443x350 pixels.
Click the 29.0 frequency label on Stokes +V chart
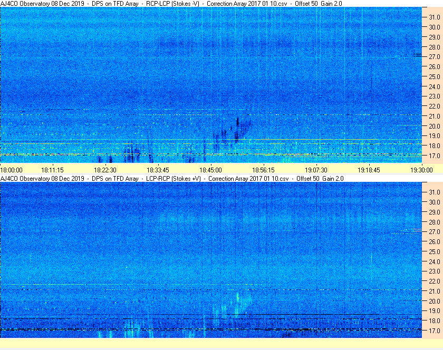[435, 212]
